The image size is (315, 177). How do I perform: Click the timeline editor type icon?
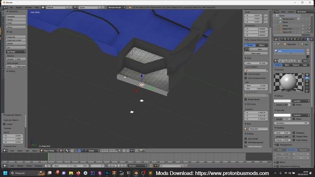tap(5, 166)
